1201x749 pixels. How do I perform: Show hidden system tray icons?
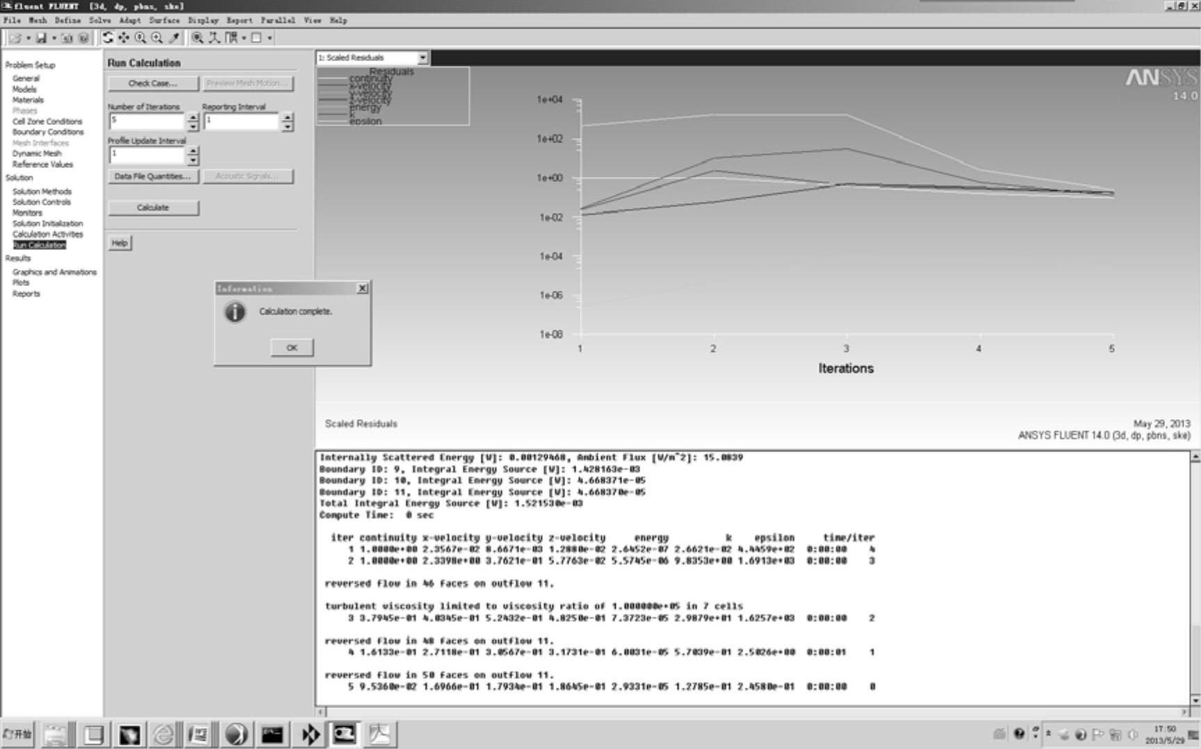1048,734
